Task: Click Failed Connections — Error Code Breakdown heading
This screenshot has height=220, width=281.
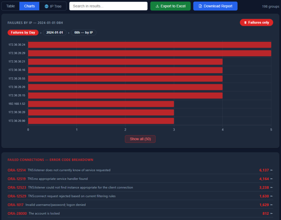Action: [x=50, y=160]
